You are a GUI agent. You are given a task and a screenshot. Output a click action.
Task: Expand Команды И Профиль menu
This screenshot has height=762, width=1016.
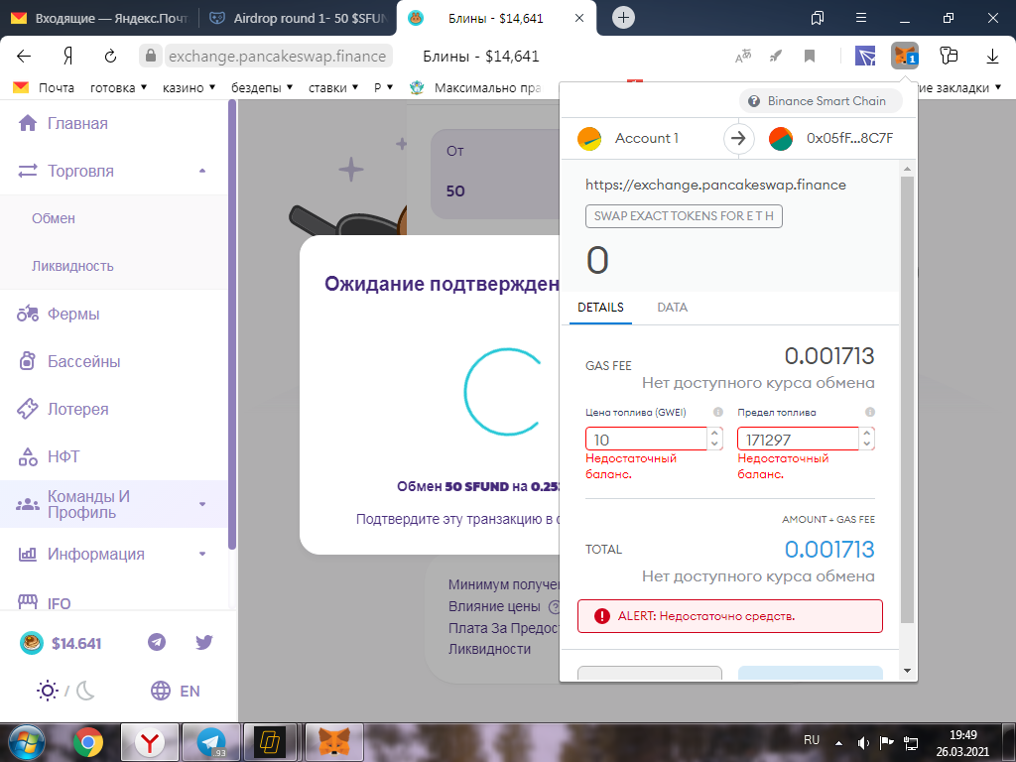[113, 504]
